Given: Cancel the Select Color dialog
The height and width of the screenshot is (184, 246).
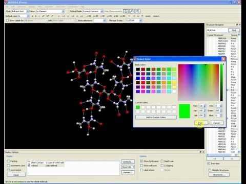Looking at the screenshot, I should pos(216,123).
